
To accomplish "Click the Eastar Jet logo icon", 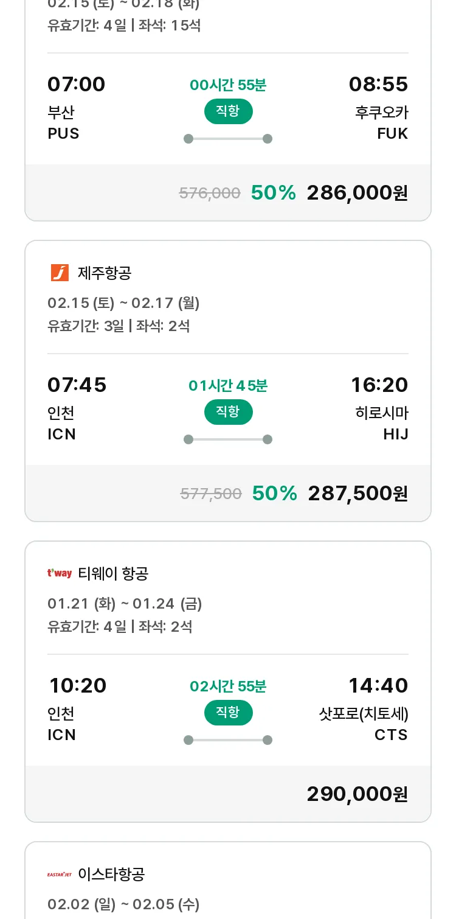I will pyautogui.click(x=60, y=875).
